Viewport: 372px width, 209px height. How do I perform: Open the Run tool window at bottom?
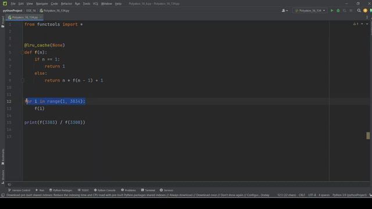pos(40,190)
